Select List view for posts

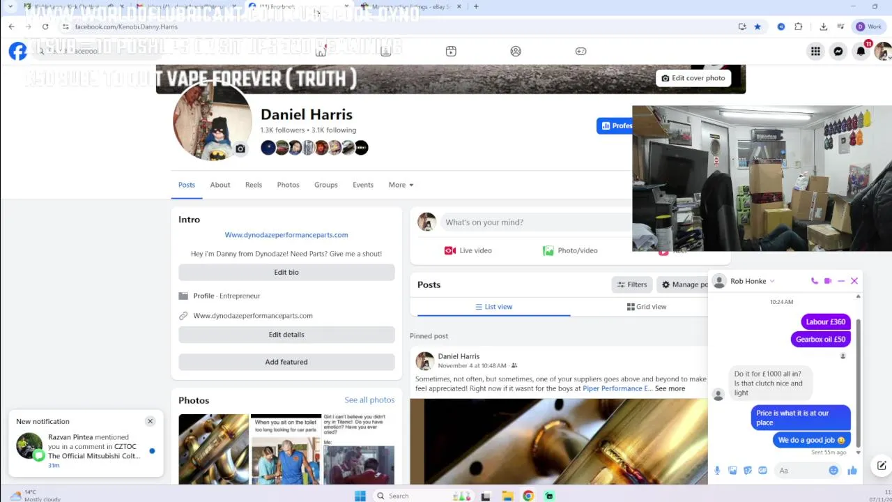click(493, 307)
